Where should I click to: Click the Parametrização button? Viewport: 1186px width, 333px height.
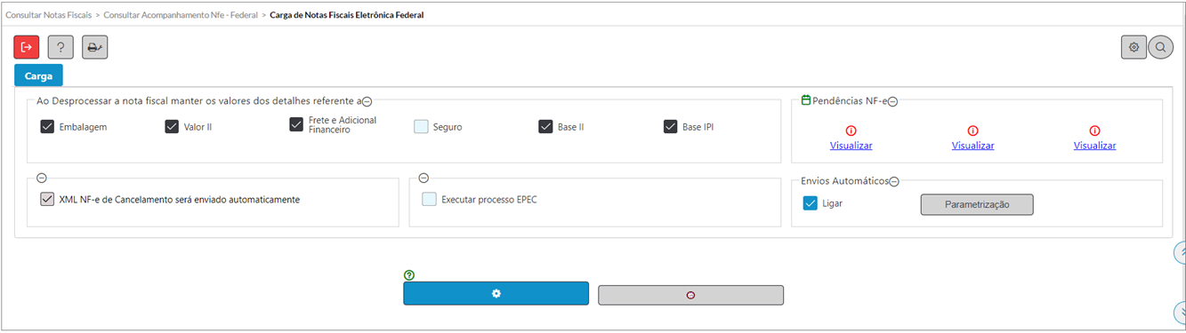coord(977,204)
